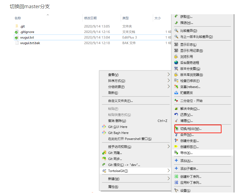This screenshot has height=194, width=240.
Task: Click the 浏览引用 icon
Action: coord(176,57)
